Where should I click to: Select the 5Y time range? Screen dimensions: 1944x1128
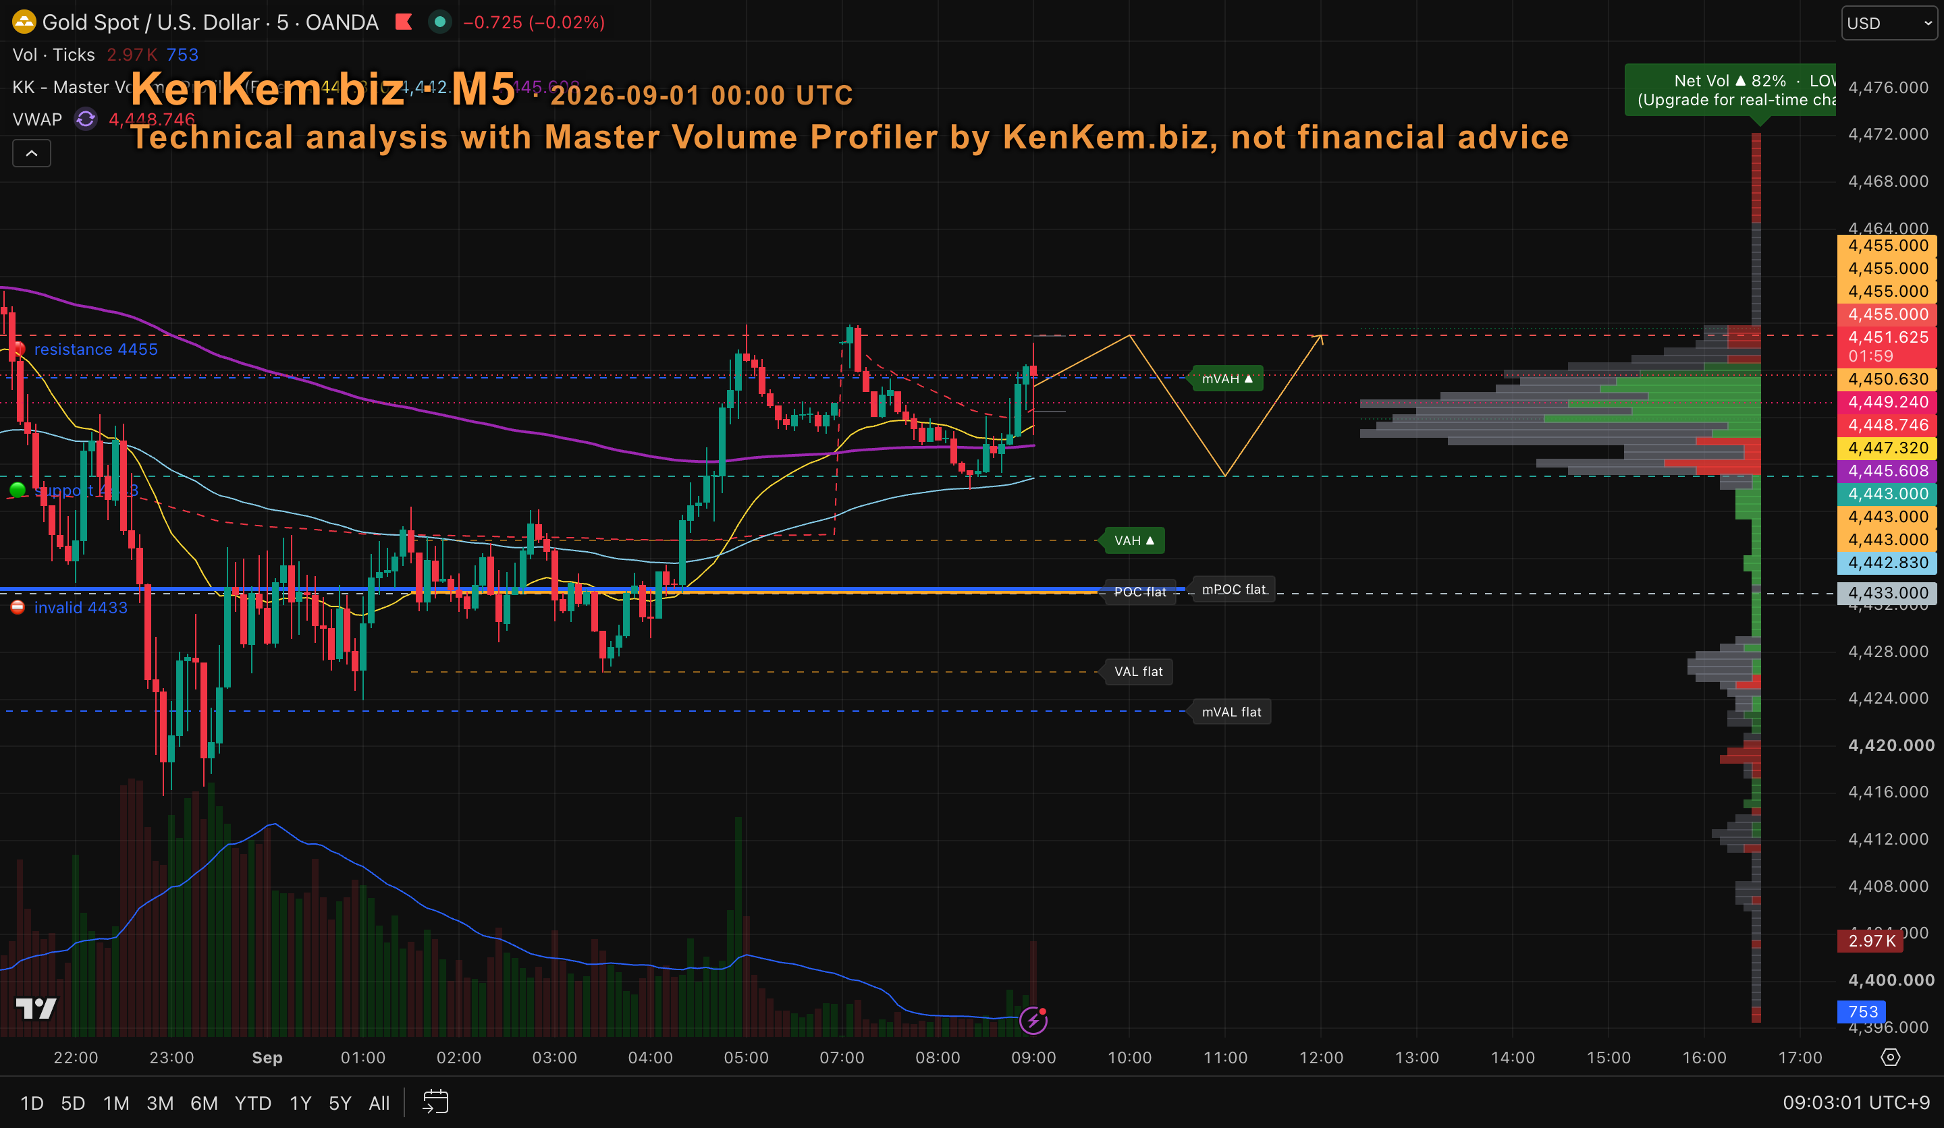[340, 1103]
